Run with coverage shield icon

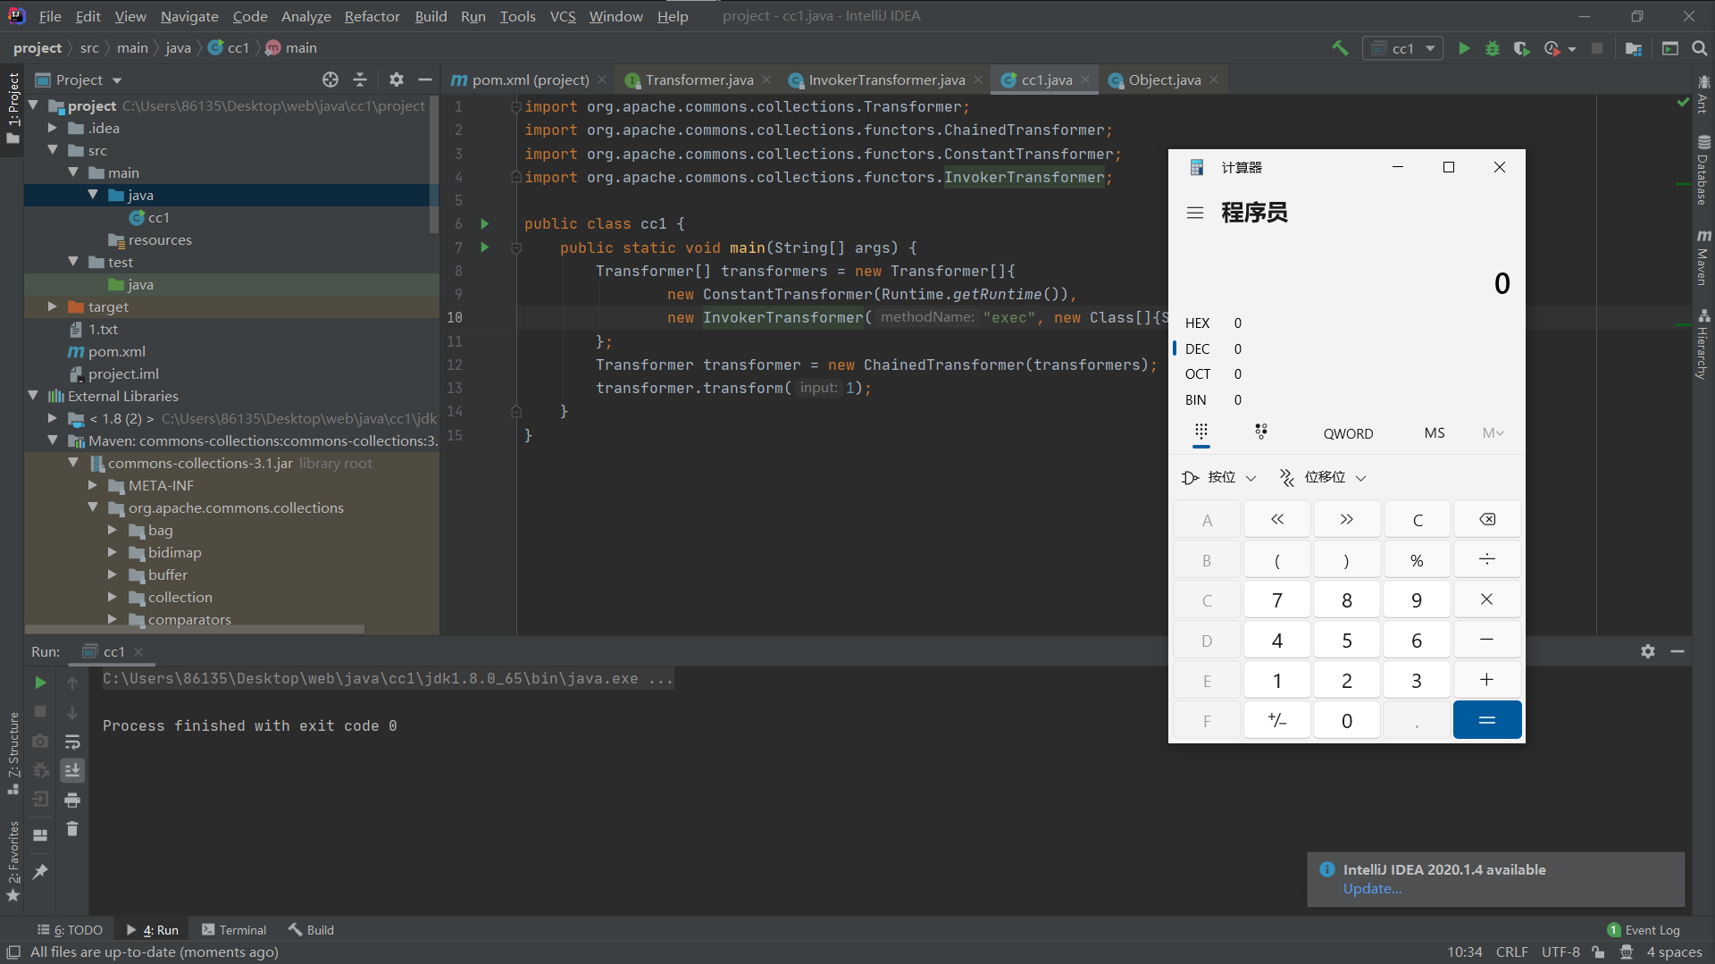pos(1521,48)
